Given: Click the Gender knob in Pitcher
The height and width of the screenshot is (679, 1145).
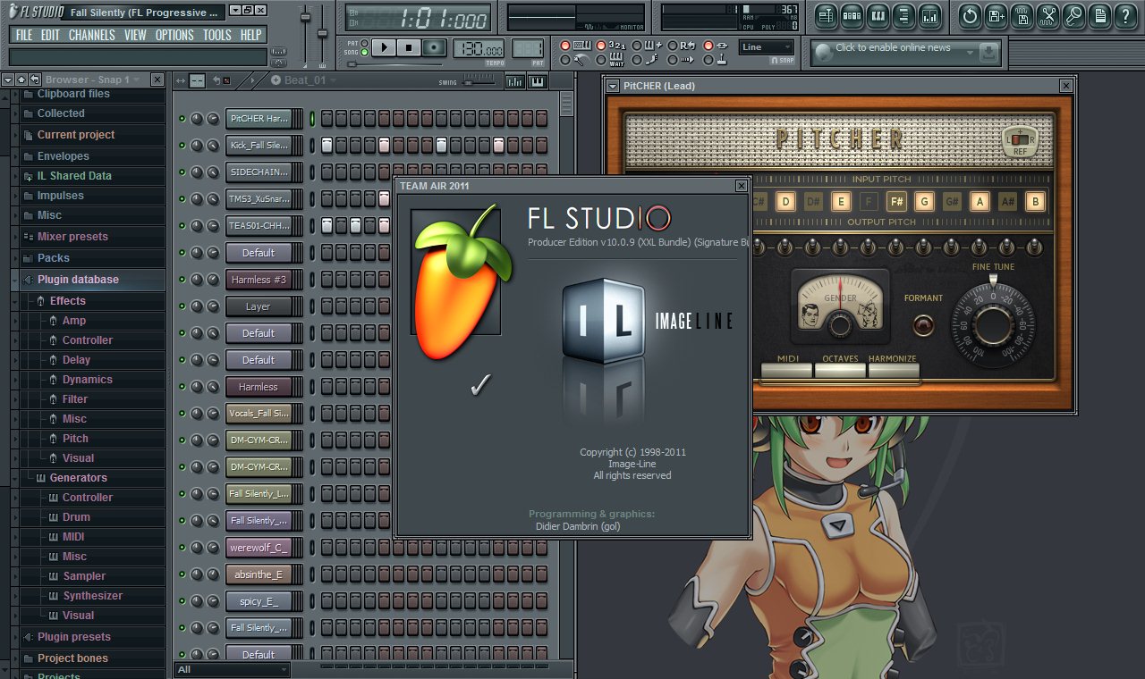Looking at the screenshot, I should [x=840, y=324].
